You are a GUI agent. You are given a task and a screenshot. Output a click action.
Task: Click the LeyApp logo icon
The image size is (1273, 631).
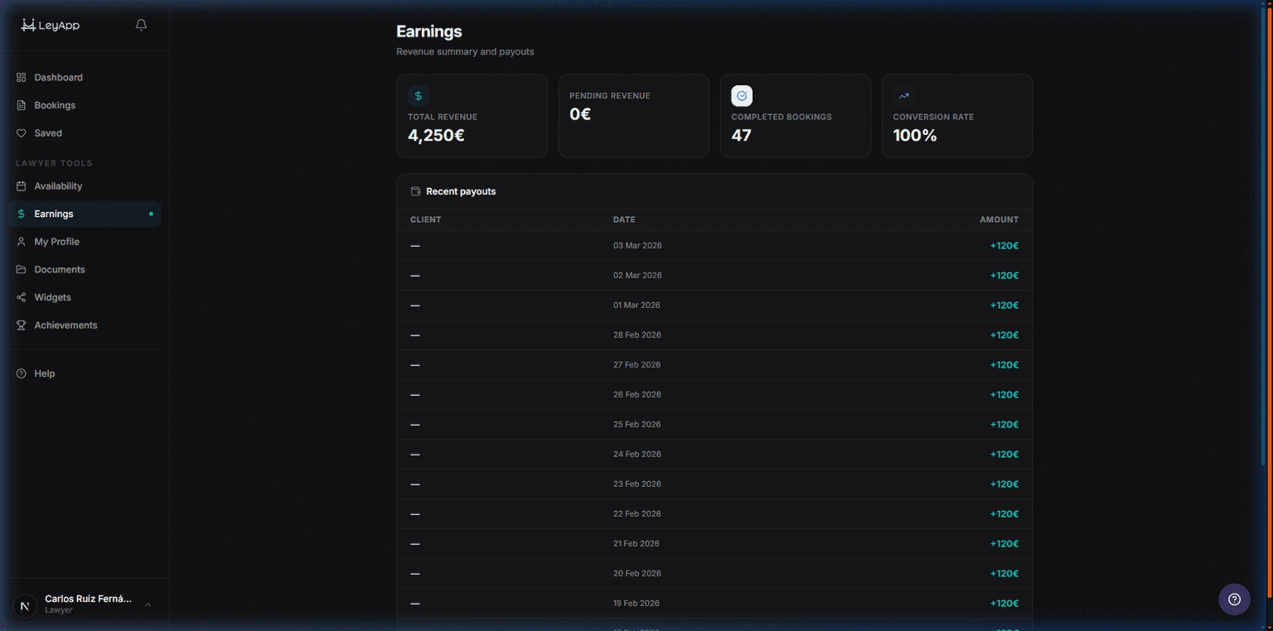tap(27, 25)
